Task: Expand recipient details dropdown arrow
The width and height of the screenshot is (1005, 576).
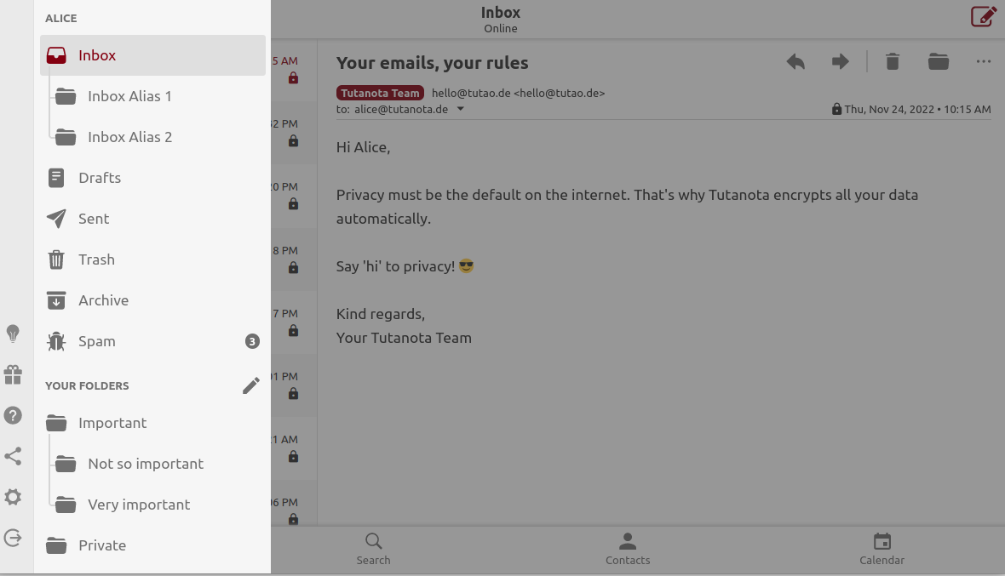Action: [x=460, y=109]
